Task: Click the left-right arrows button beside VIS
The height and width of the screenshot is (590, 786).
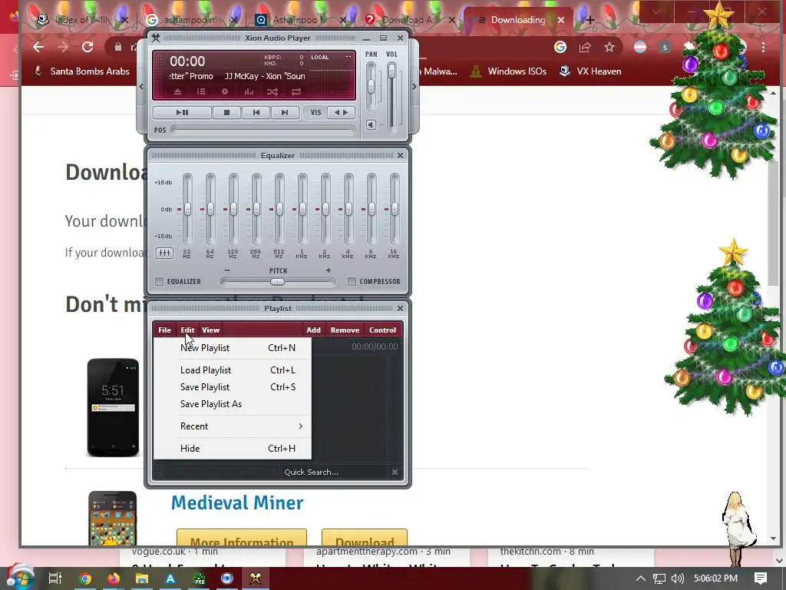Action: [x=341, y=112]
